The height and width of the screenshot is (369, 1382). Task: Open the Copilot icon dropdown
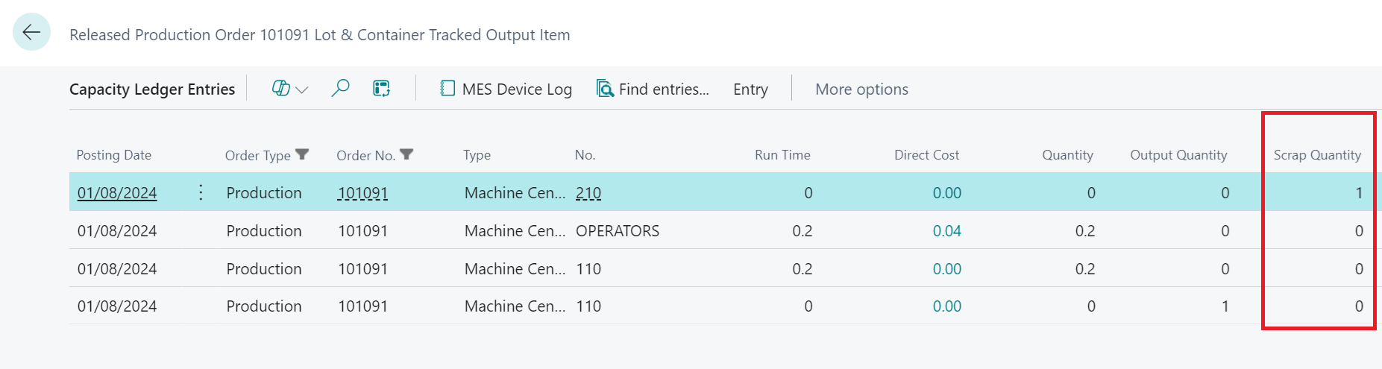289,89
